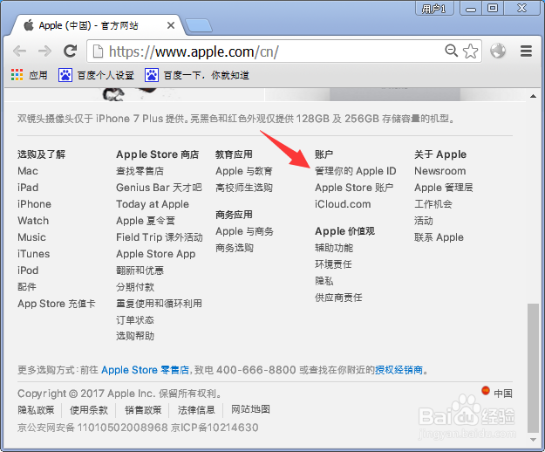Open the iPhone footer link
The image size is (545, 452).
pos(34,204)
